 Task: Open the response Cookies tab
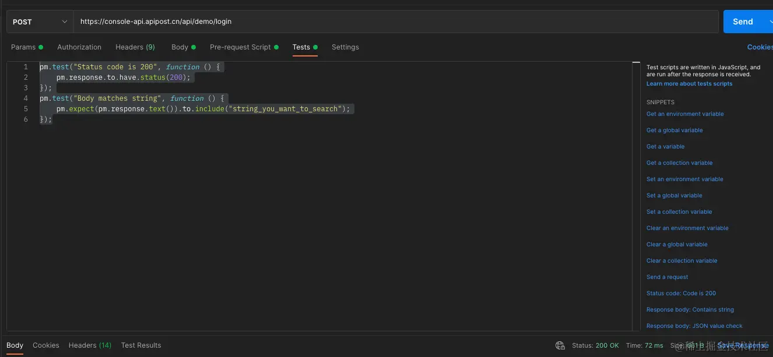click(x=46, y=345)
